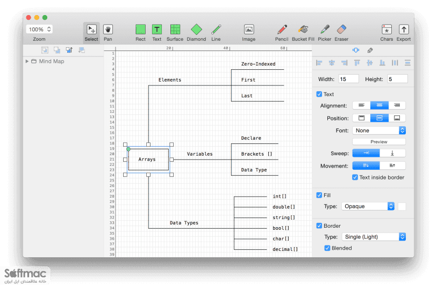Click the font Preview button
Screen dimensions: 437x290
coord(379,142)
